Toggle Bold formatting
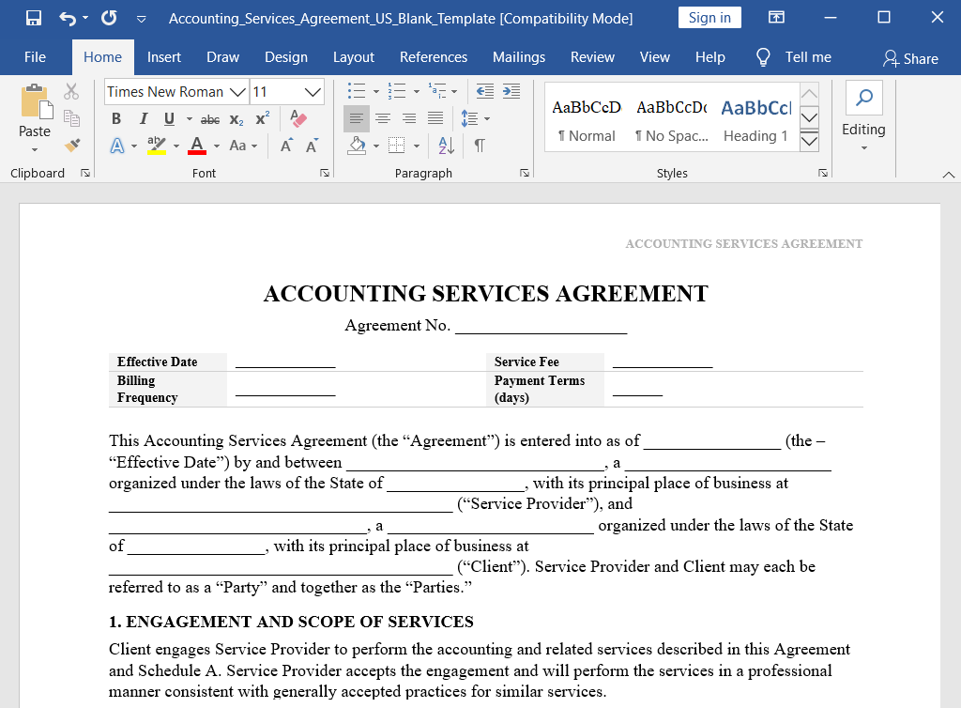 pos(116,119)
